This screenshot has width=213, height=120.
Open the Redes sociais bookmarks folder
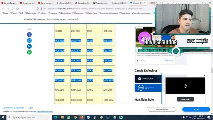(30, 13)
